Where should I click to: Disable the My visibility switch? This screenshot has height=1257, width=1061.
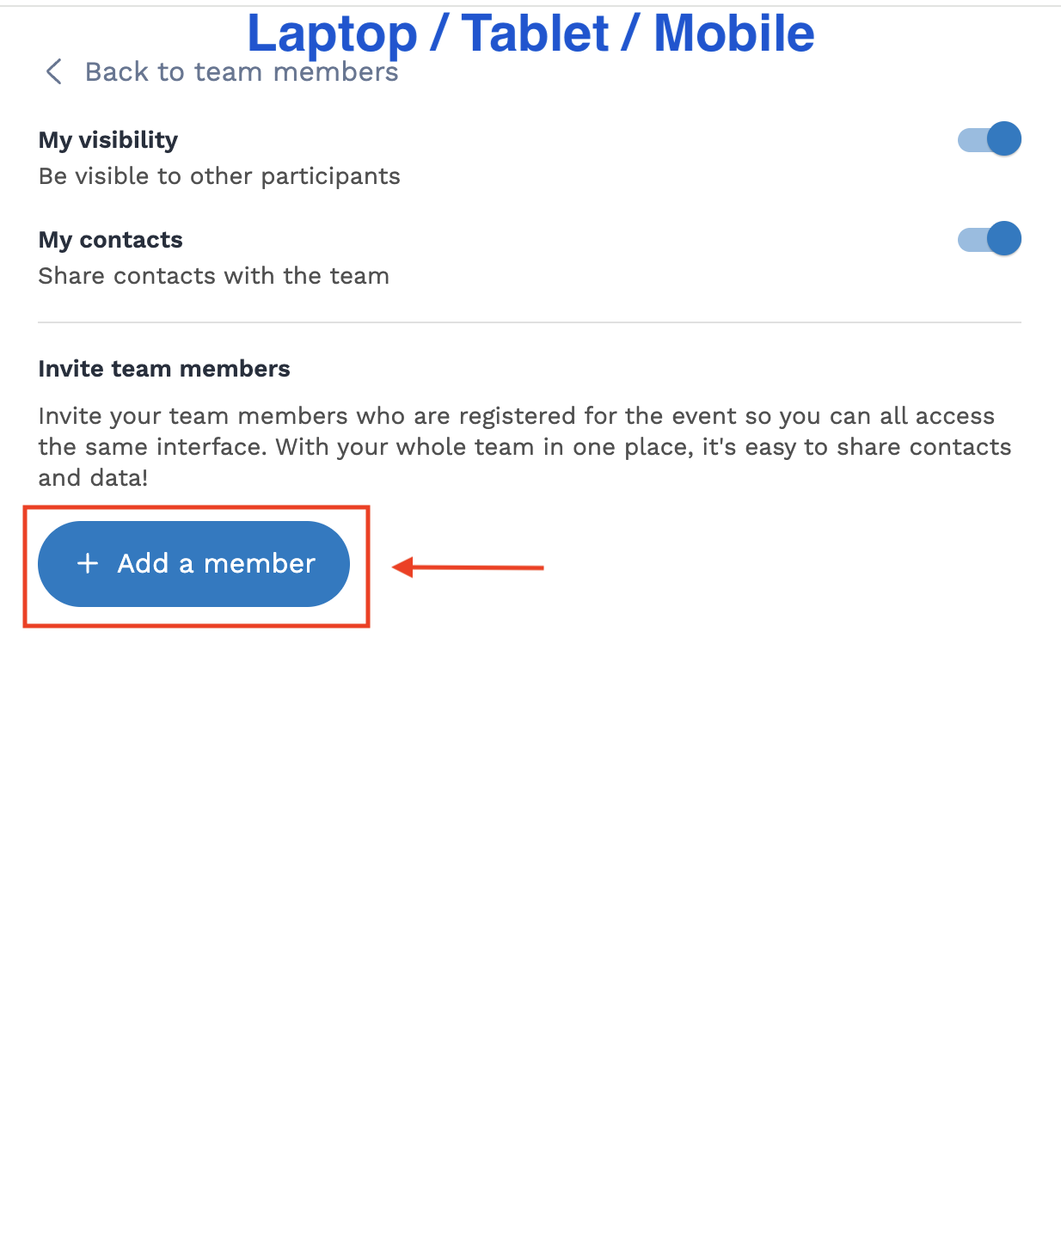coord(990,139)
